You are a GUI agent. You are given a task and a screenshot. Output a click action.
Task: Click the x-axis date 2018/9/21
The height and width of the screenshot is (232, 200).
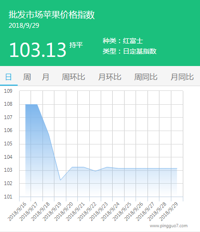click(x=75, y=211)
